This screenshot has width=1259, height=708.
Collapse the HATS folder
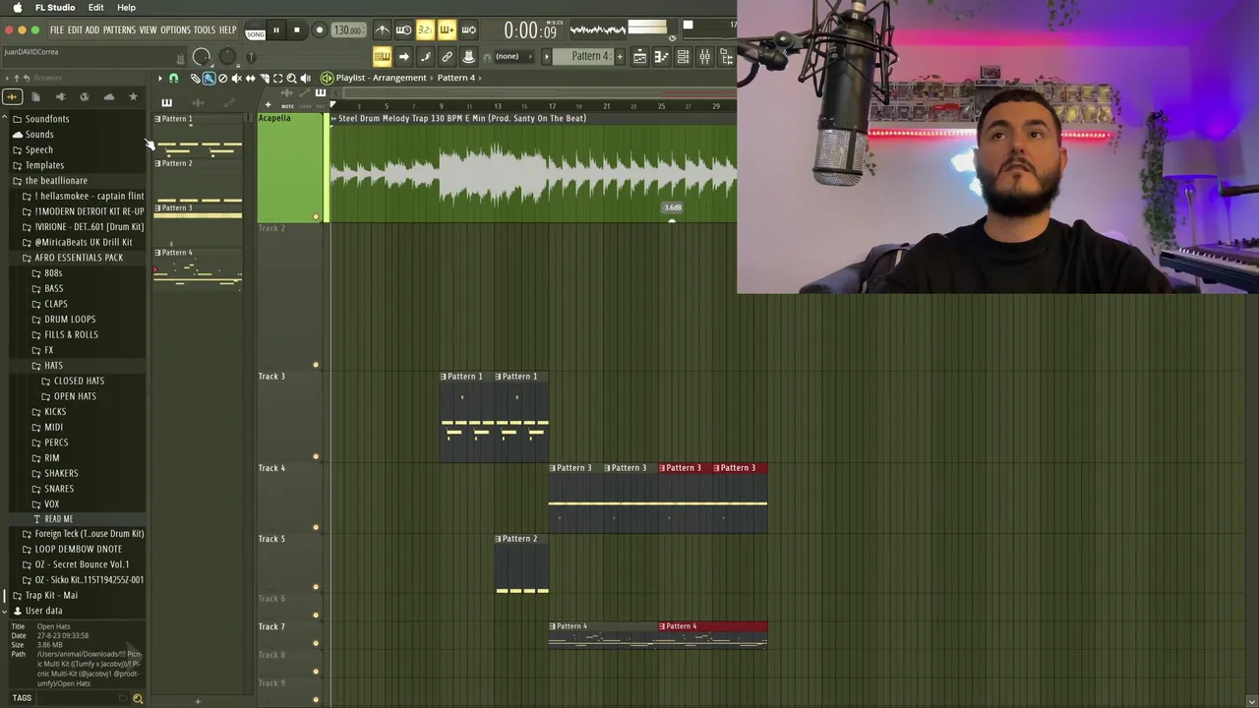[x=53, y=366]
